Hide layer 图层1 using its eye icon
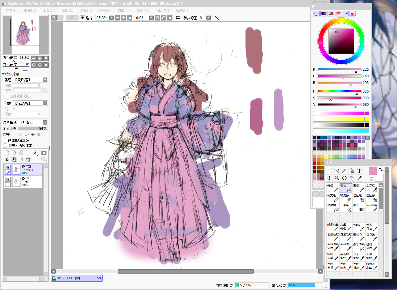Viewport: 397px width, 290px height. click(x=8, y=179)
